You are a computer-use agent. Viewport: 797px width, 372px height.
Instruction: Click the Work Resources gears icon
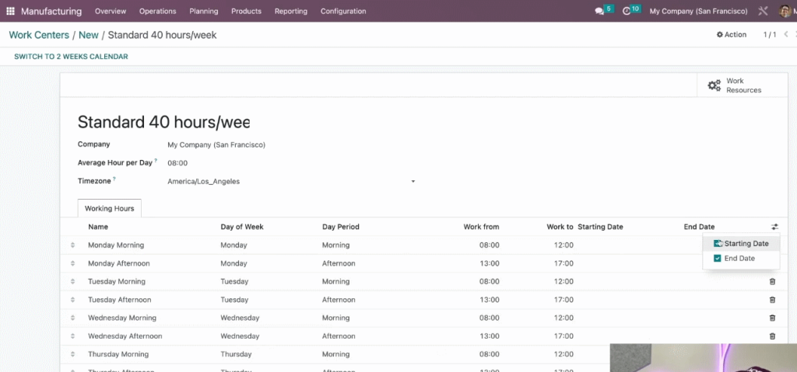coord(714,85)
